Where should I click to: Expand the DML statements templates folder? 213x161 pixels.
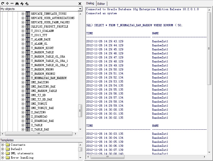pyautogui.click(x=3, y=153)
